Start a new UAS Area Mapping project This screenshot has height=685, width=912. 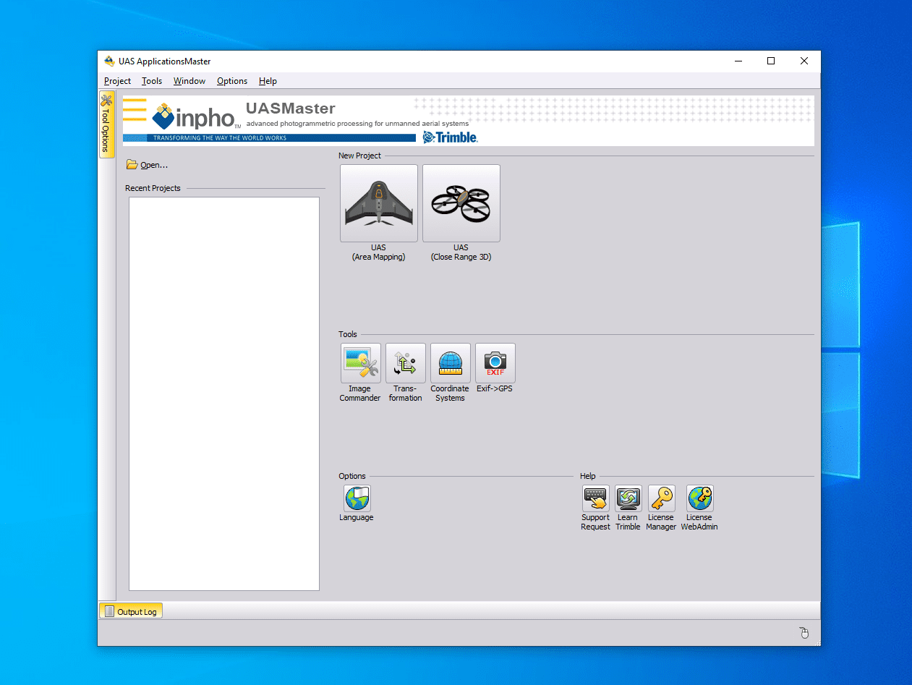click(378, 203)
